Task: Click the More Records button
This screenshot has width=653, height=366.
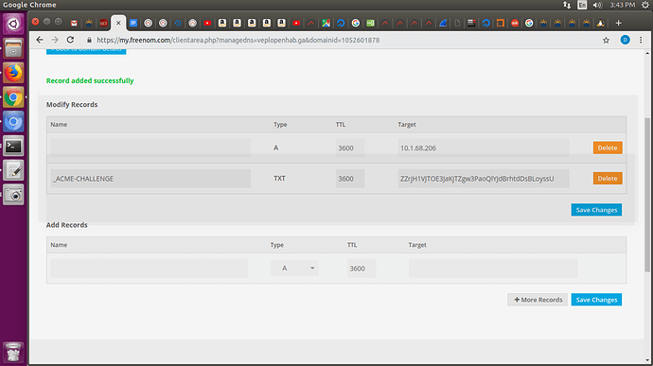Action: point(538,300)
